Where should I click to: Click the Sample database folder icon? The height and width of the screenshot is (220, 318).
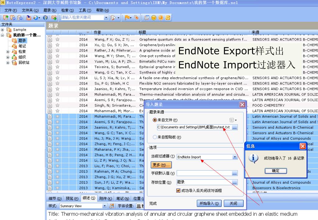point(9,30)
